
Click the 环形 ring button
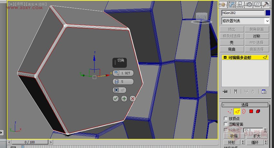point(232,143)
